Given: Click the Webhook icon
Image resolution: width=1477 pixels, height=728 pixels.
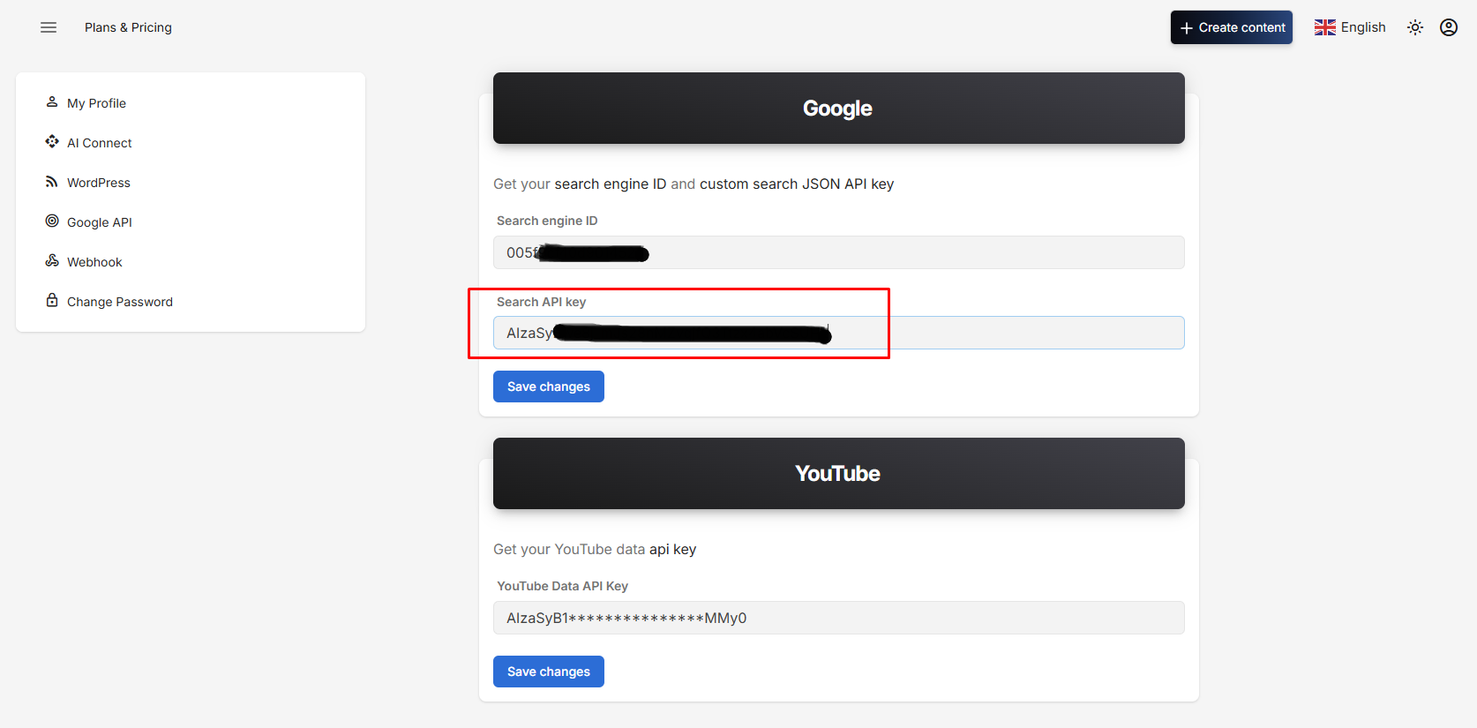Looking at the screenshot, I should pos(52,261).
